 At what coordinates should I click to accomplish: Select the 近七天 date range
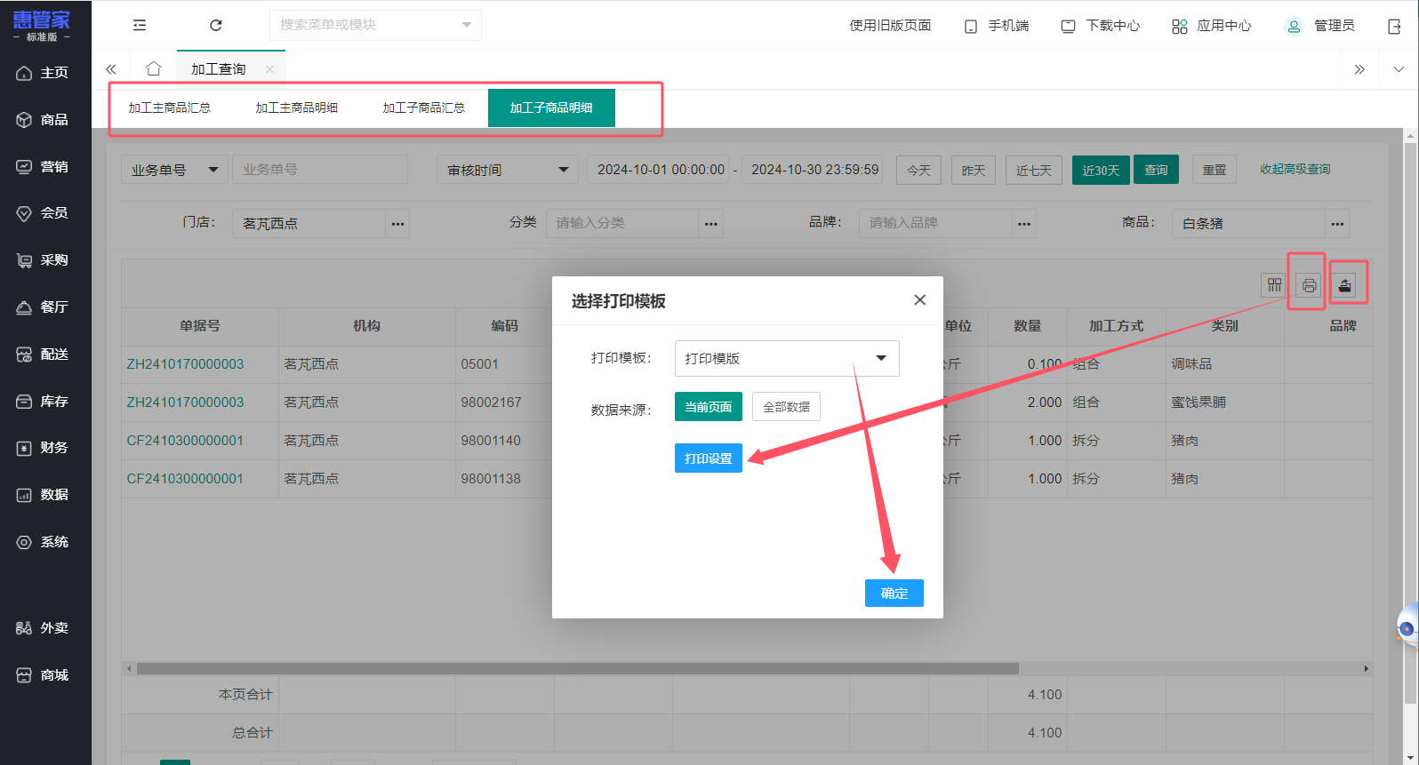[x=1034, y=170]
